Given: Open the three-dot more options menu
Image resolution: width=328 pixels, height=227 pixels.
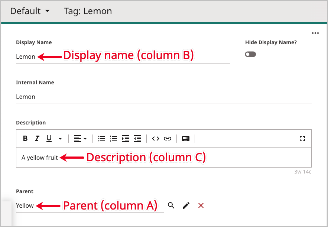Looking at the screenshot, I should pos(315,33).
